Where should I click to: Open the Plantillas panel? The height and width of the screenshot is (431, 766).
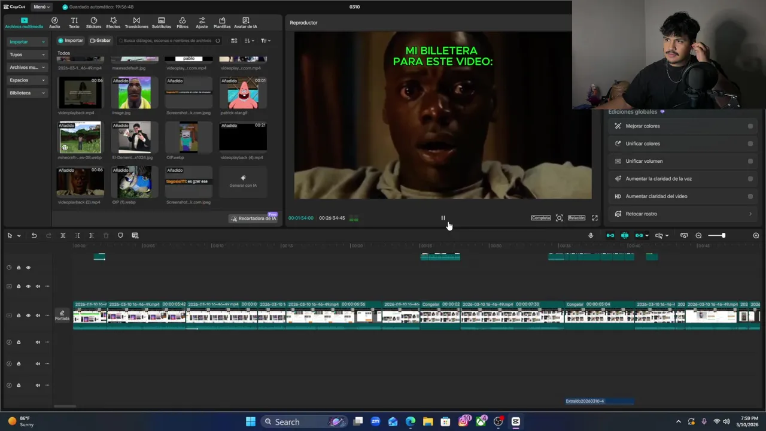[x=222, y=23]
